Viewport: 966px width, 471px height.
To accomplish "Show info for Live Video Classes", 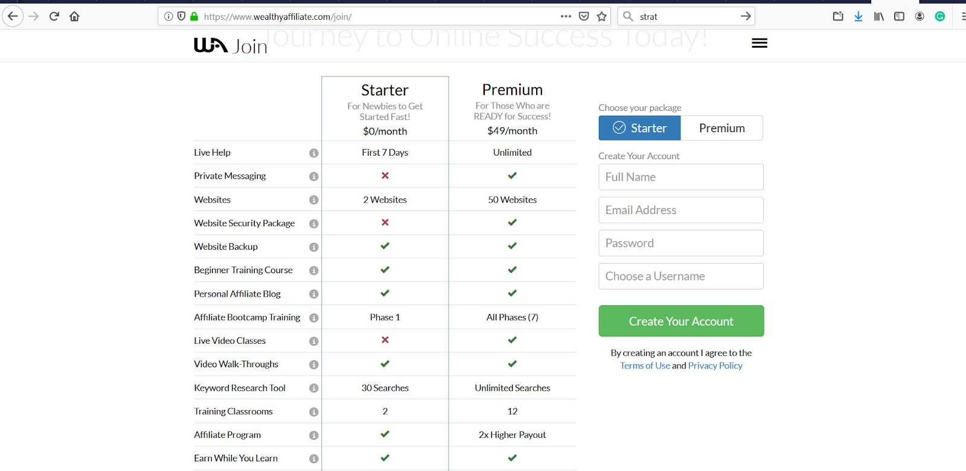I will (x=313, y=341).
